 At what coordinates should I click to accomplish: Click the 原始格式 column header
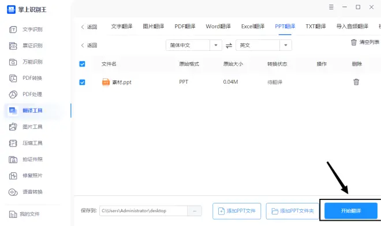pyautogui.click(x=189, y=64)
